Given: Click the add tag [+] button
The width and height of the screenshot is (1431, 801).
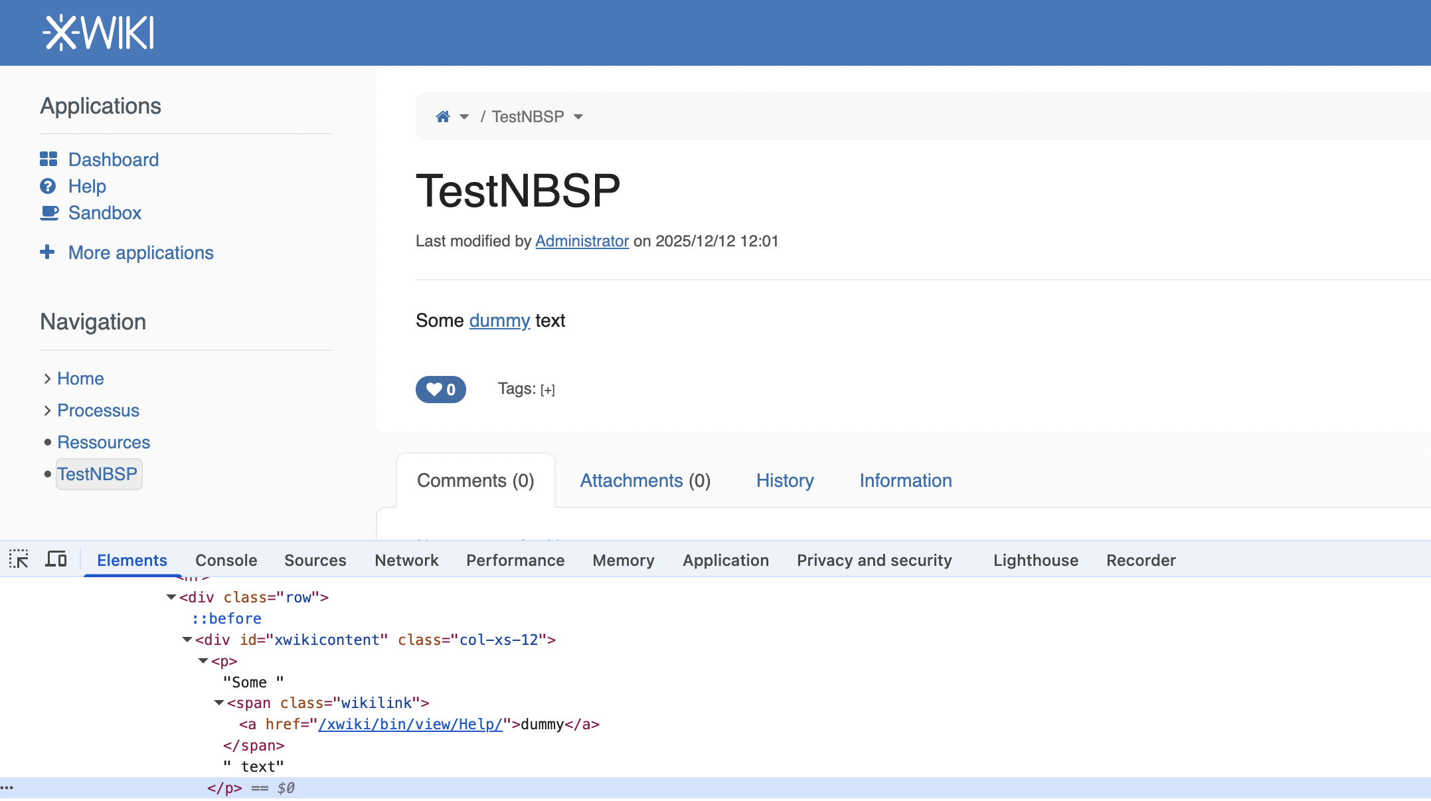Looking at the screenshot, I should tap(547, 390).
